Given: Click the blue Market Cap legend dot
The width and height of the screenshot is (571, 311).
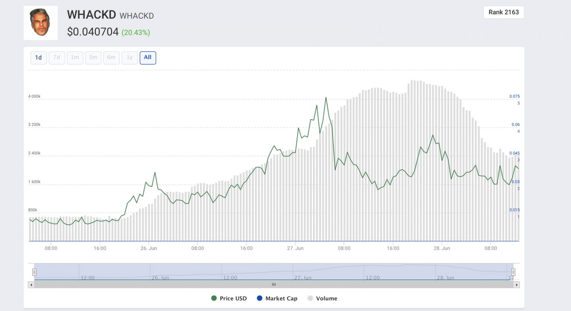Looking at the screenshot, I should pos(259,298).
